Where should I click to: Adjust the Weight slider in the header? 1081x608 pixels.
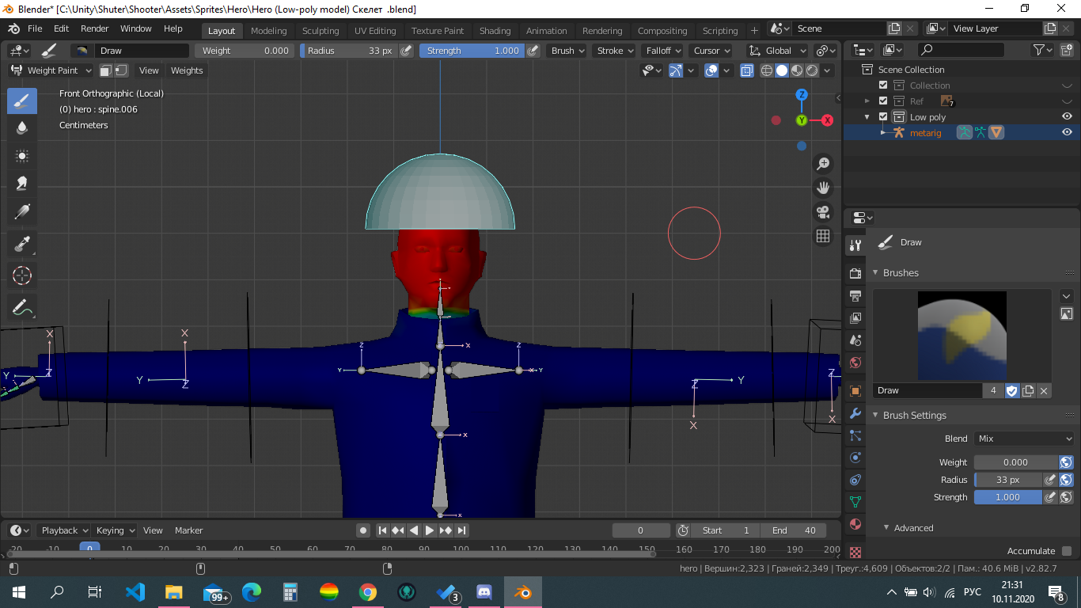click(x=245, y=51)
